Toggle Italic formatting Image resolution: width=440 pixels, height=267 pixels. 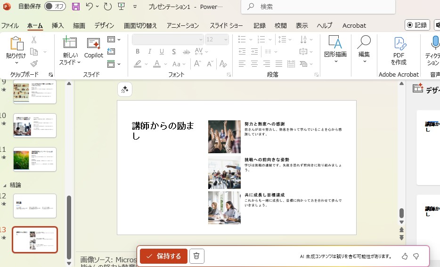pyautogui.click(x=150, y=52)
